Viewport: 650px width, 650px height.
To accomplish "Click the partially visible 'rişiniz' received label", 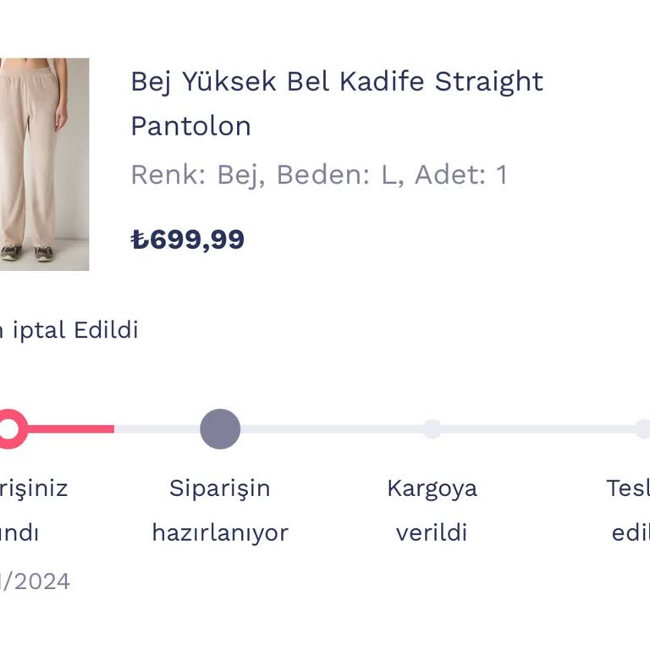I will point(34,488).
